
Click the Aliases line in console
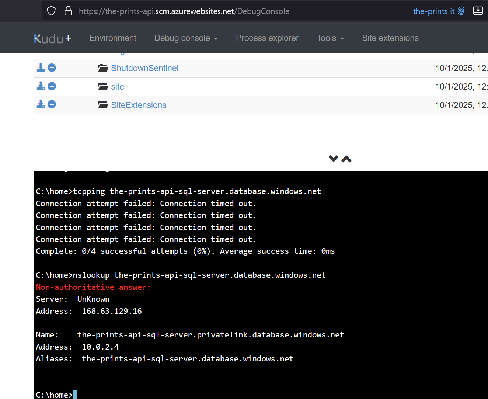[165, 359]
